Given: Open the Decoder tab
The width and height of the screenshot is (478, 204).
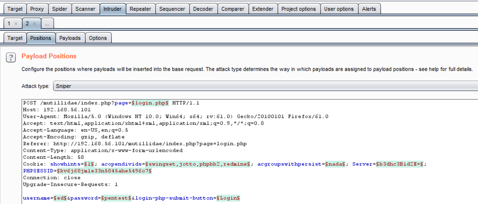Looking at the screenshot, I should (203, 9).
